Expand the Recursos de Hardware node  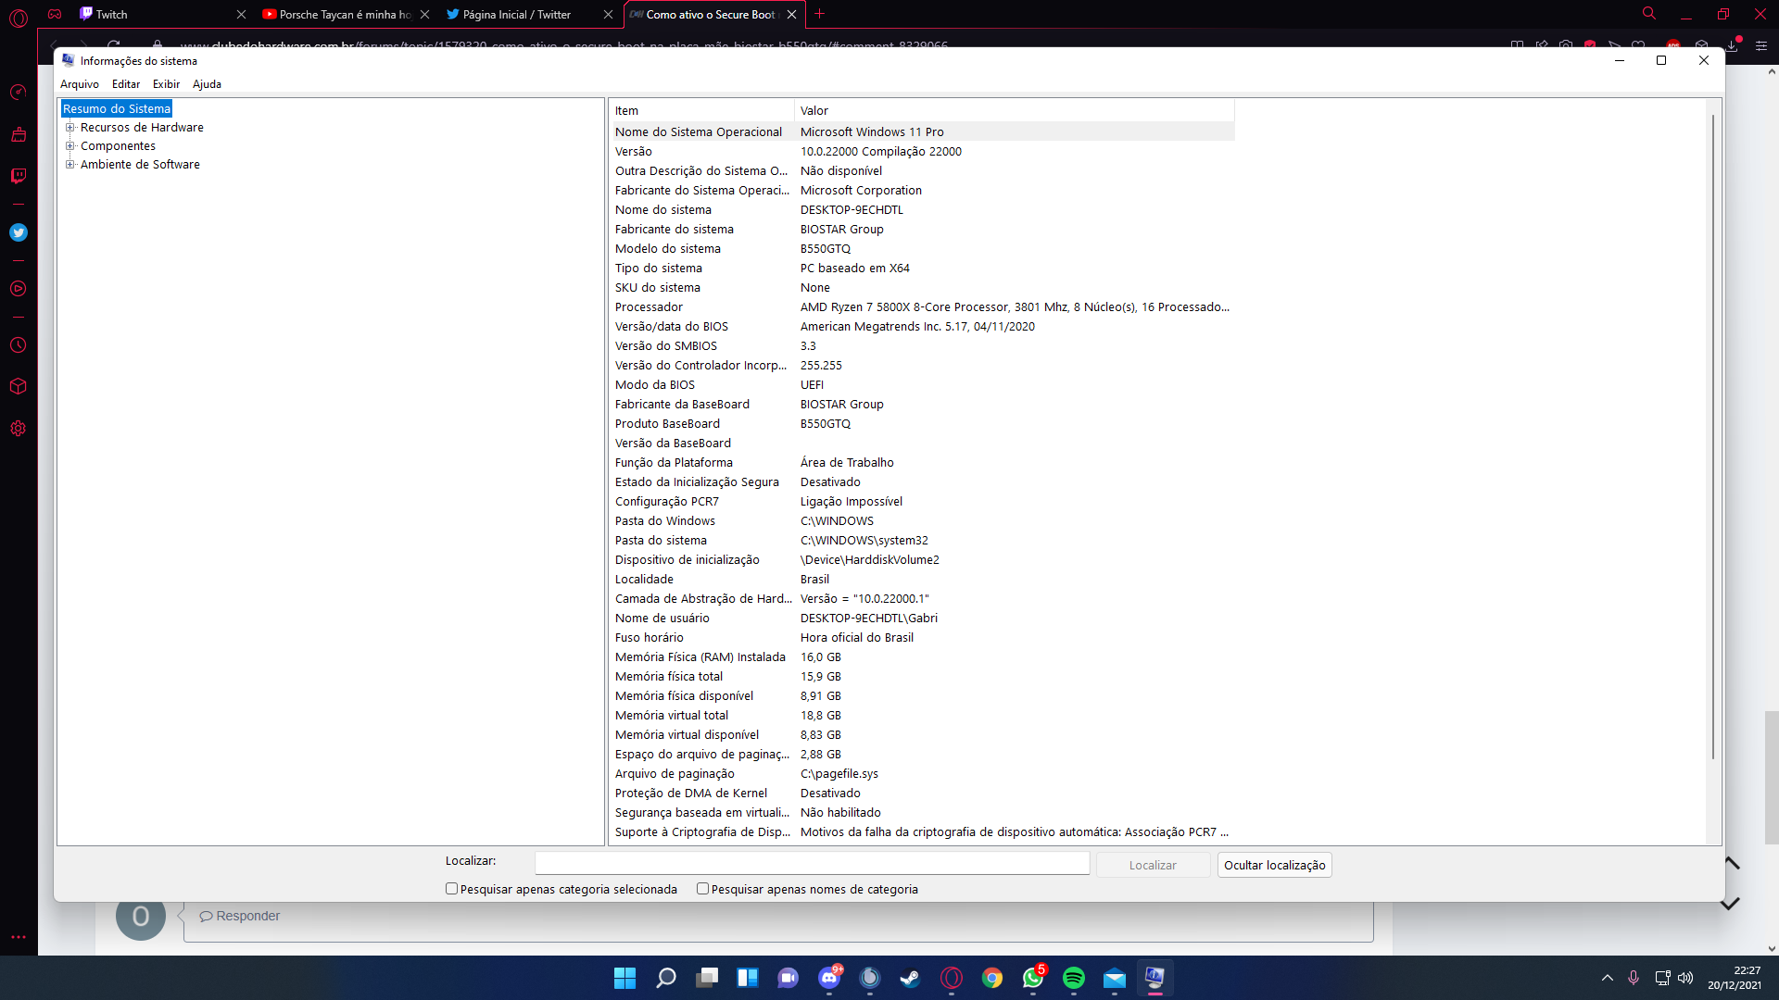point(69,128)
